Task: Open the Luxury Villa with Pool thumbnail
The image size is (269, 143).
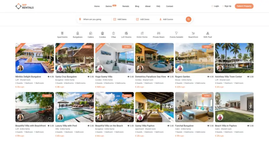Action: click(x=75, y=107)
